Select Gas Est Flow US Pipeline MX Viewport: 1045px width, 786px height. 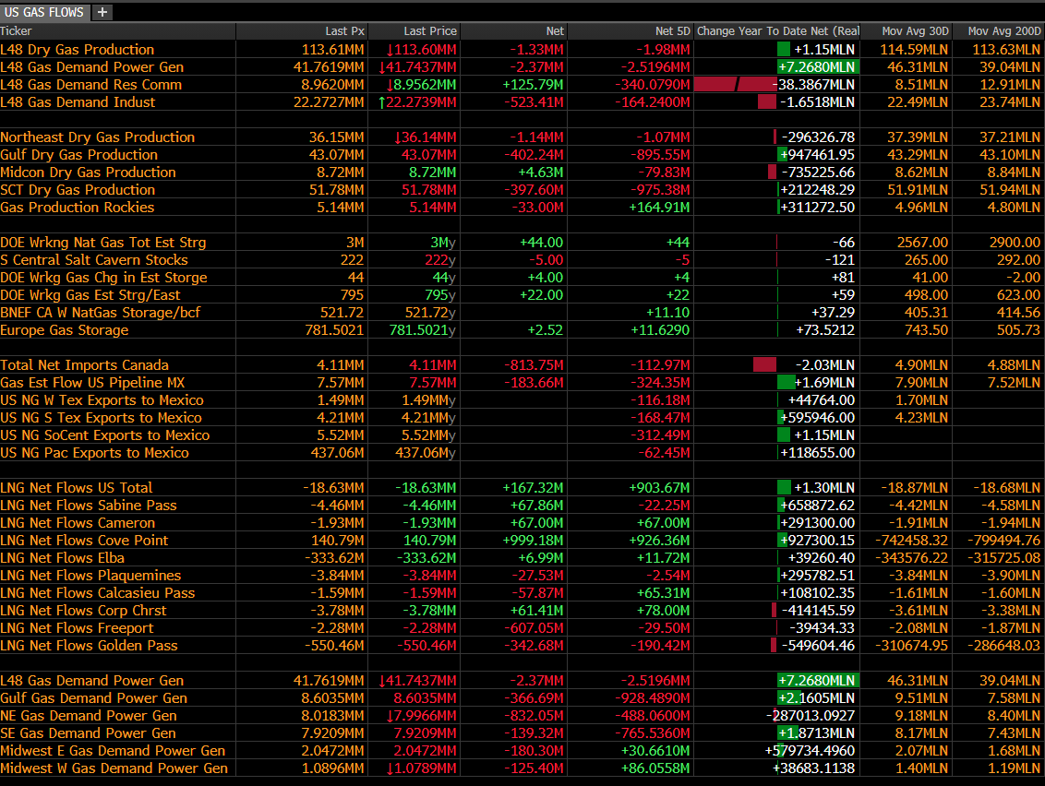92,382
